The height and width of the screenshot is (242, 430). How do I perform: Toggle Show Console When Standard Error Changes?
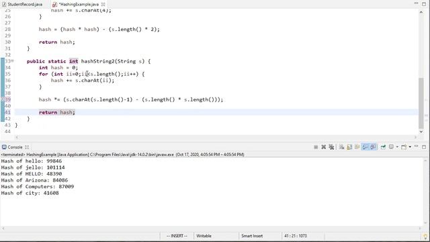click(373, 147)
